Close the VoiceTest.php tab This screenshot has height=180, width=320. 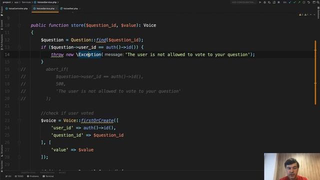(80, 8)
